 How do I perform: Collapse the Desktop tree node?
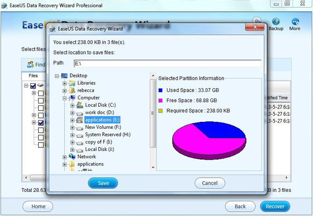57,76
